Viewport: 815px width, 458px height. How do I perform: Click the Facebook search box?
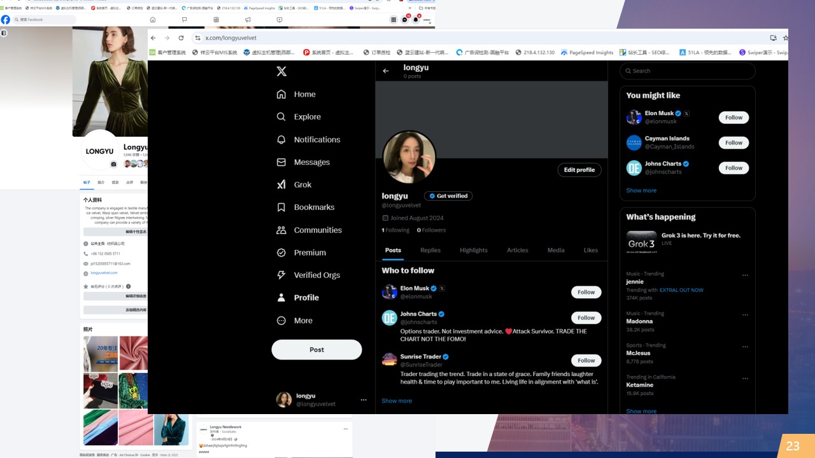click(x=45, y=20)
